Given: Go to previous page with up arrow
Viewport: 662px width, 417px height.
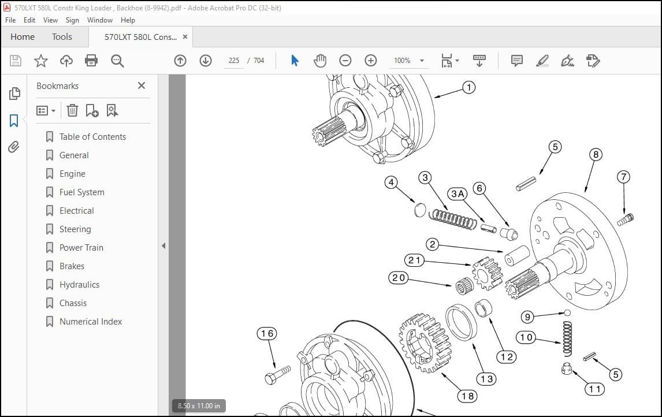Looking at the screenshot, I should tap(180, 61).
